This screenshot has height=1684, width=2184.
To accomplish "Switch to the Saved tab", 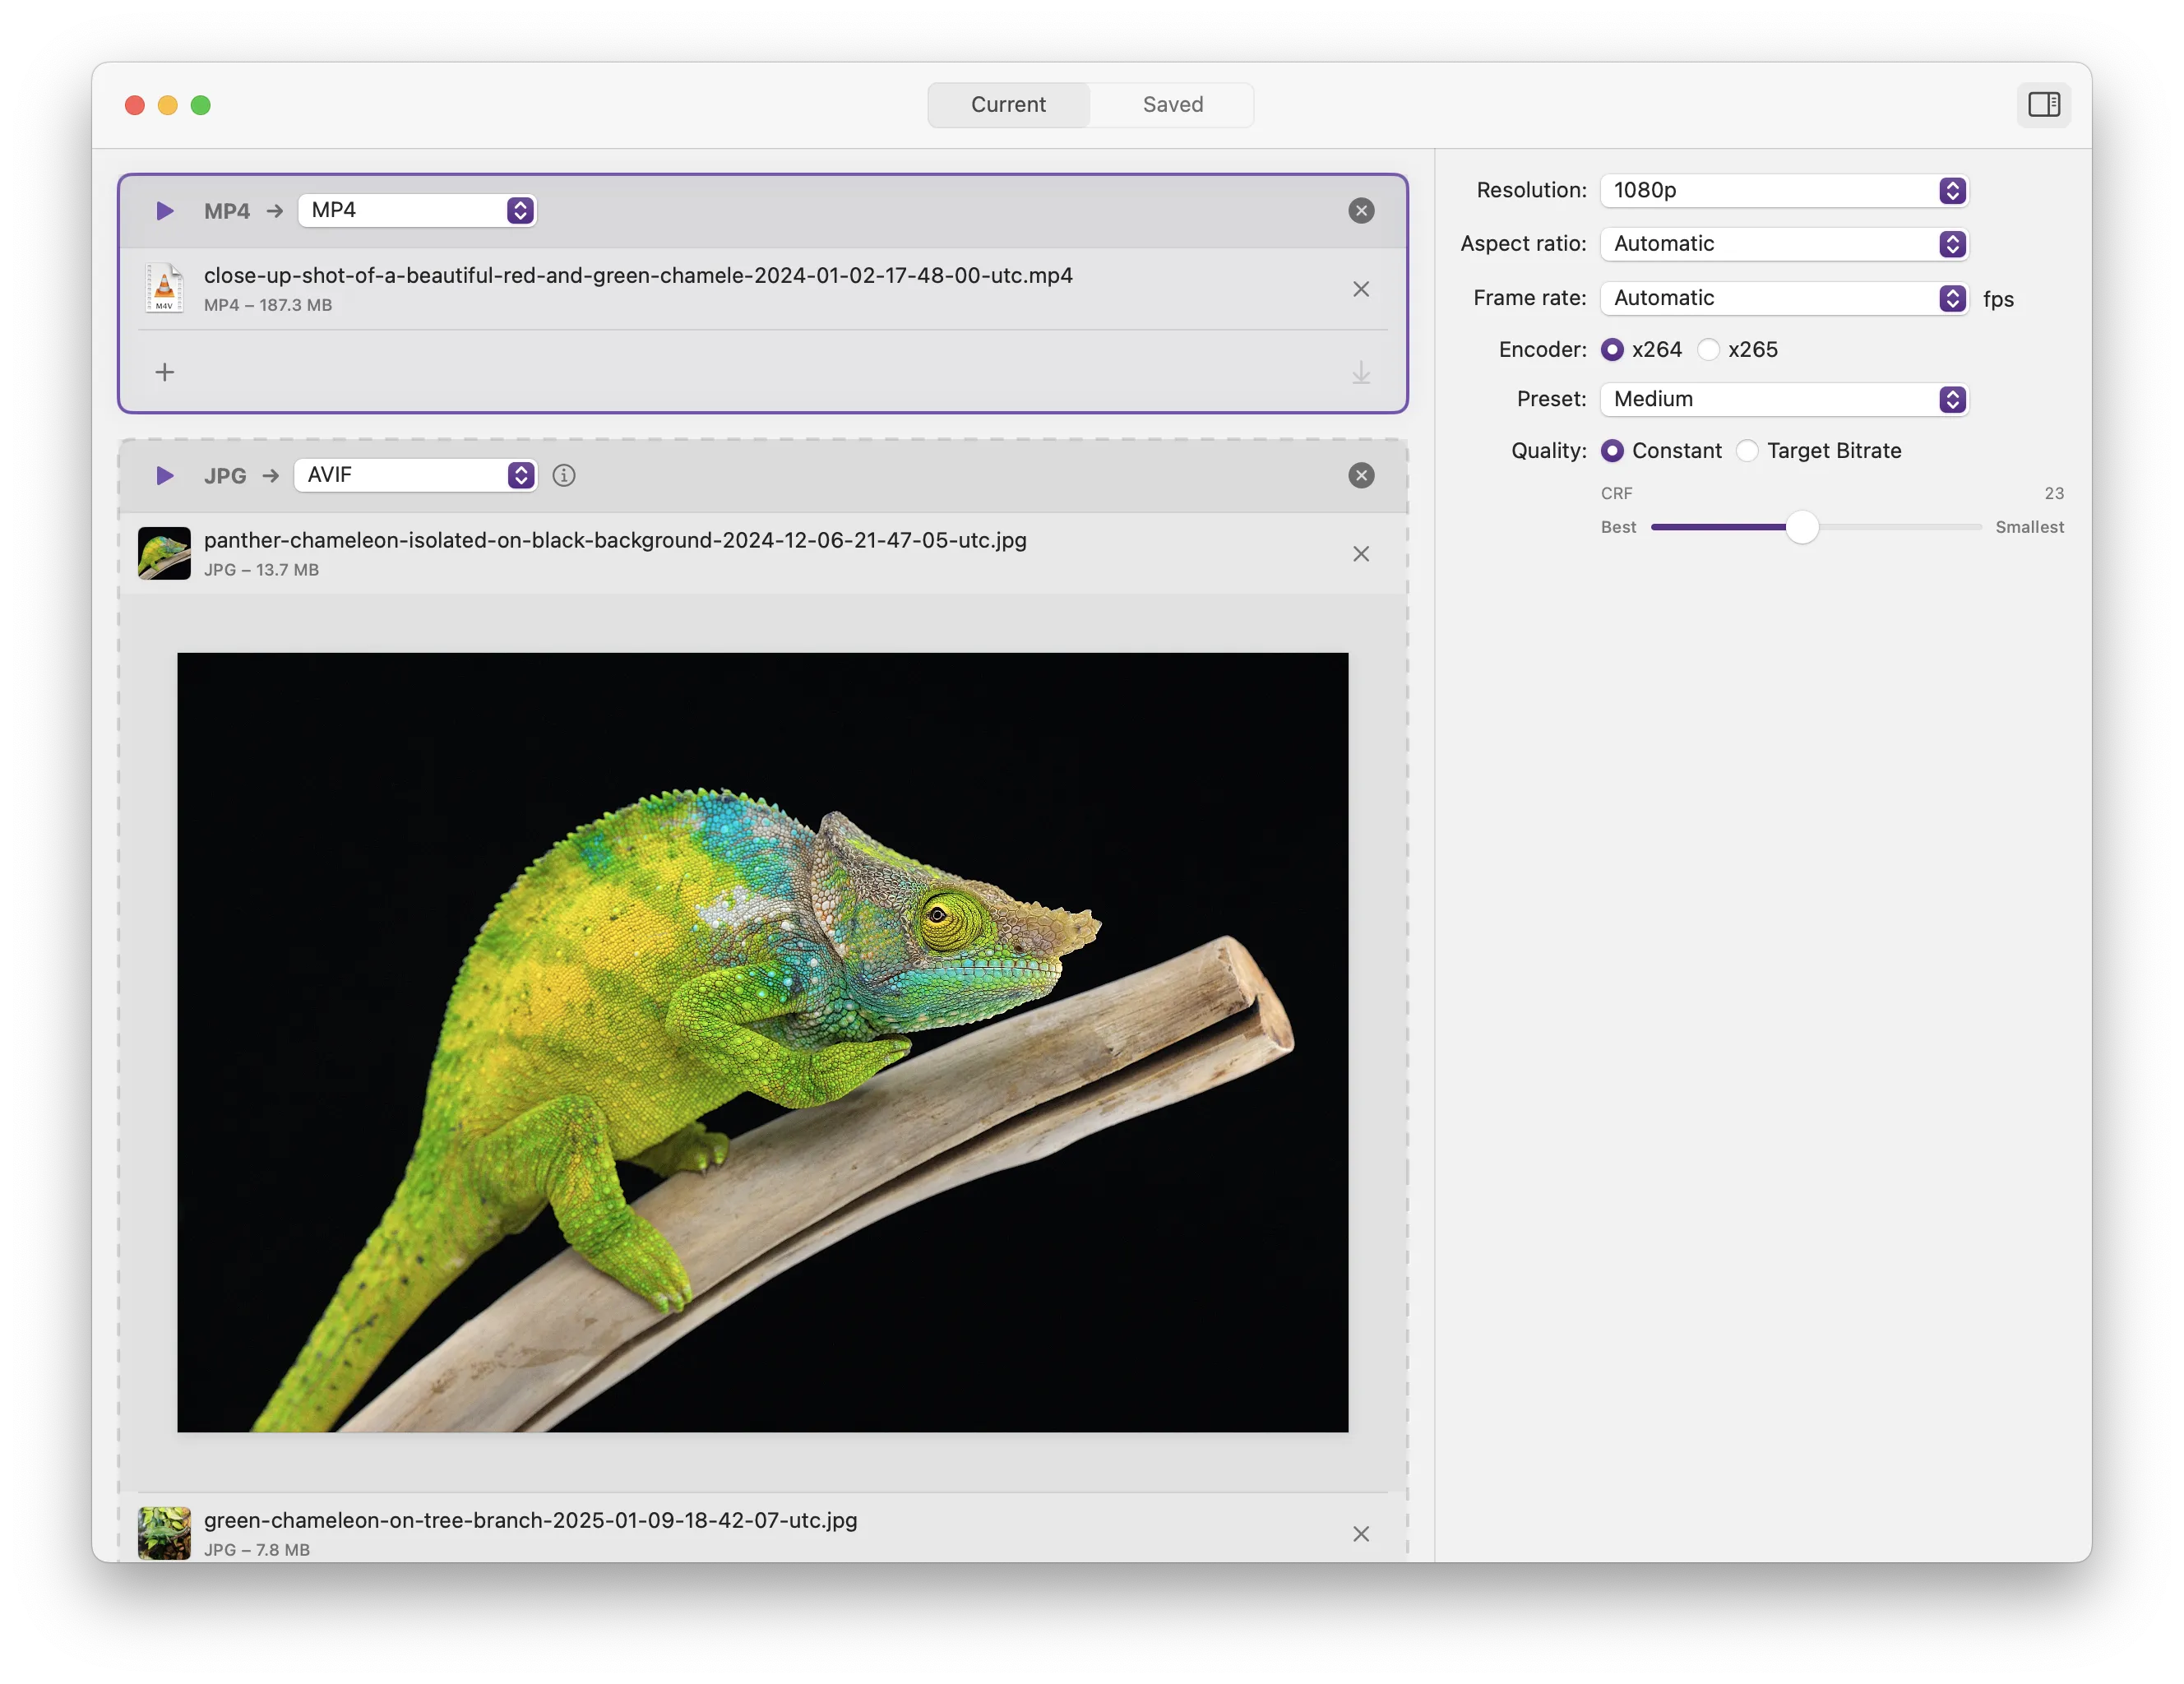I will tap(1172, 105).
